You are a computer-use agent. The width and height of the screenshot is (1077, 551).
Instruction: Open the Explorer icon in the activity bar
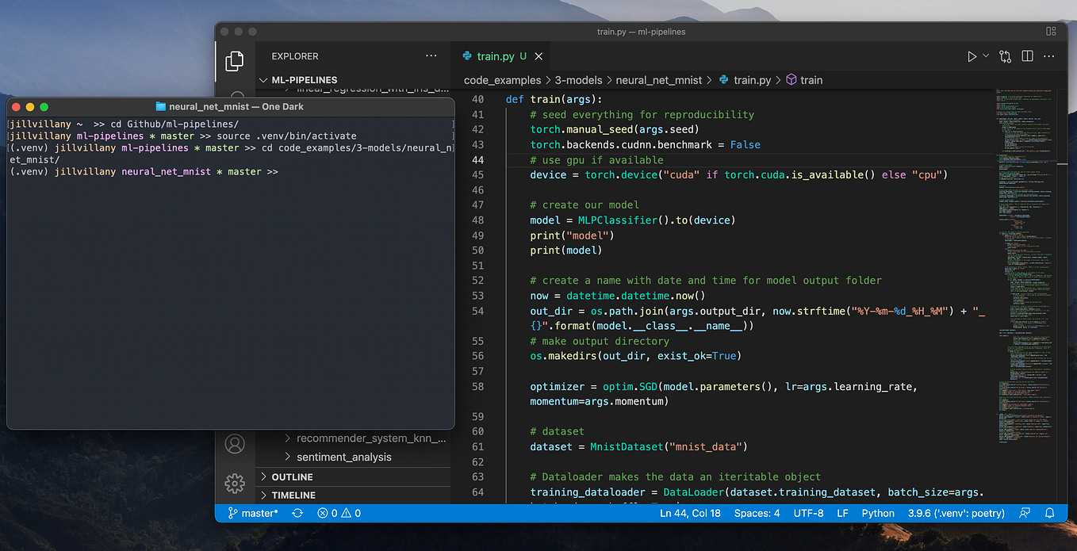coord(235,61)
